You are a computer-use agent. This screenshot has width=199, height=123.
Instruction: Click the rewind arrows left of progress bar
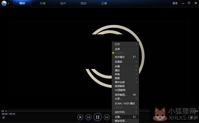pyautogui.click(x=3, y=111)
